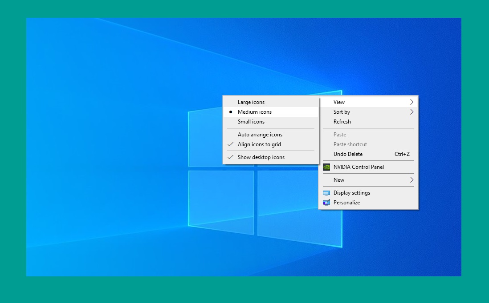
Task: Click the disabled Paste shortcut entry
Action: tap(368, 144)
